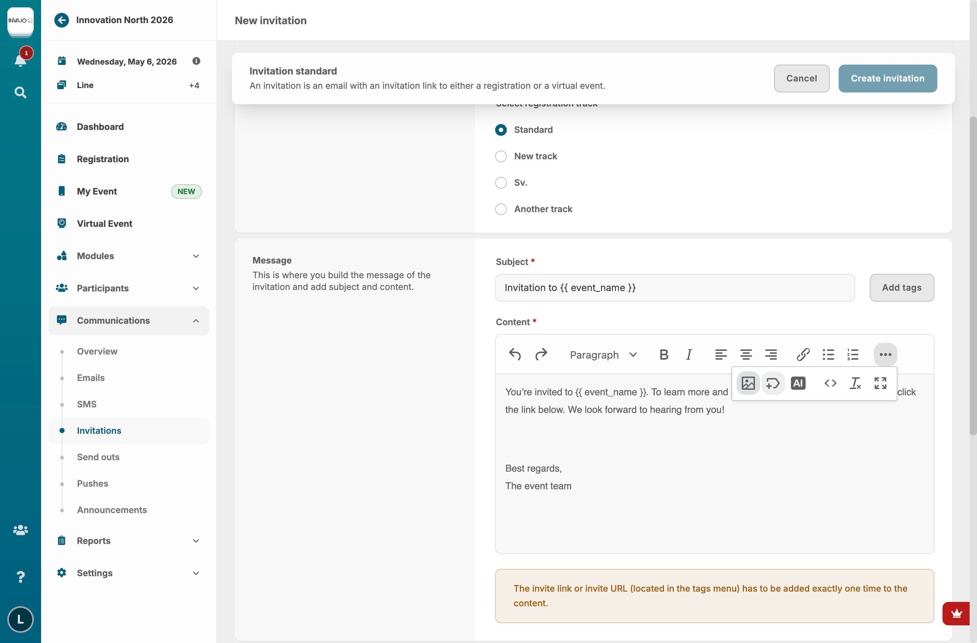Open the Emails submenu item
This screenshot has height=643, width=977.
click(x=91, y=378)
